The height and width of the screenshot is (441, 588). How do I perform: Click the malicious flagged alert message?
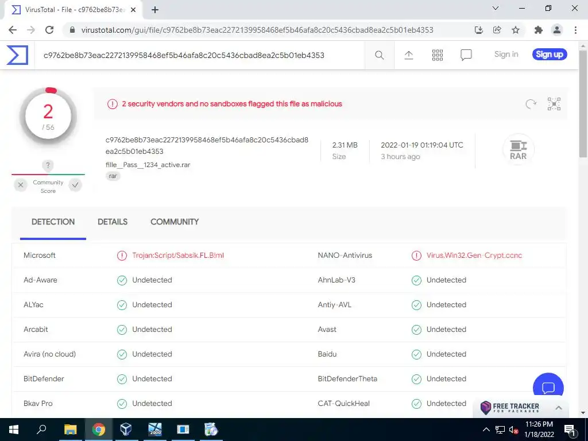[x=232, y=104]
